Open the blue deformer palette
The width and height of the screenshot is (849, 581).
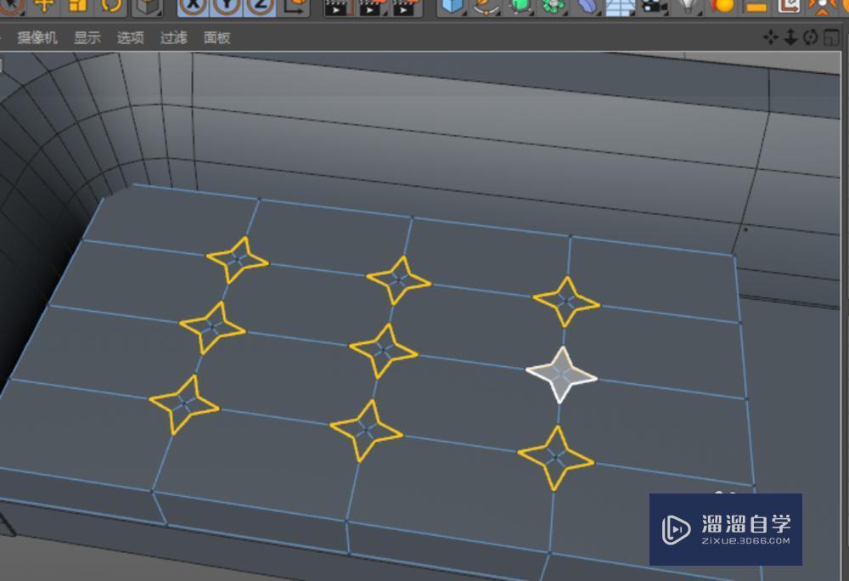(x=587, y=6)
